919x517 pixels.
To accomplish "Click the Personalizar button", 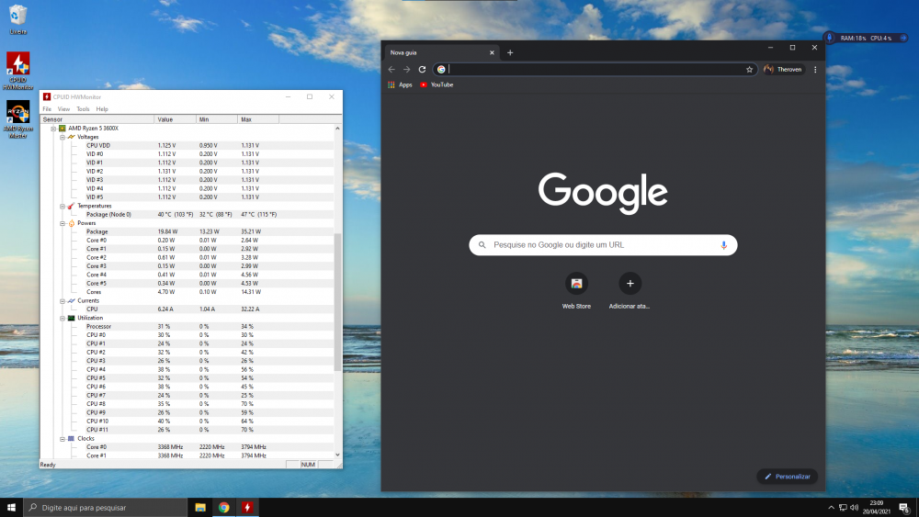I will coord(787,477).
